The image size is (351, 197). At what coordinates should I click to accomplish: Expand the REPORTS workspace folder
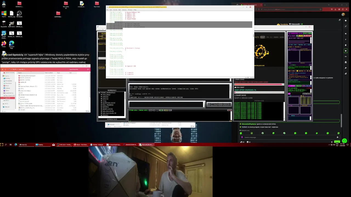tap(101, 107)
